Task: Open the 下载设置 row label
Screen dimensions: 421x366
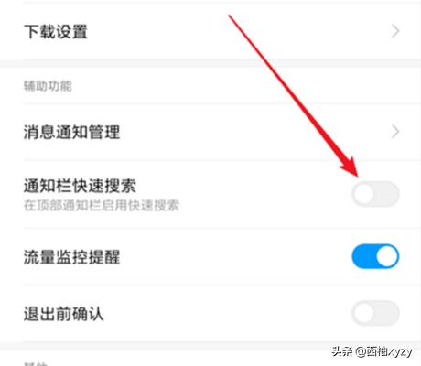Action: point(56,32)
